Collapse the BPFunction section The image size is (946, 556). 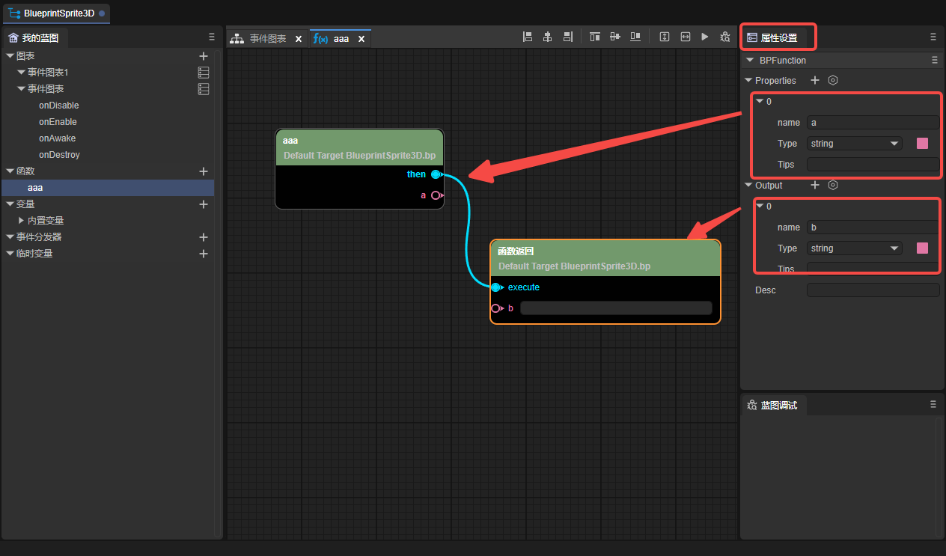[749, 61]
